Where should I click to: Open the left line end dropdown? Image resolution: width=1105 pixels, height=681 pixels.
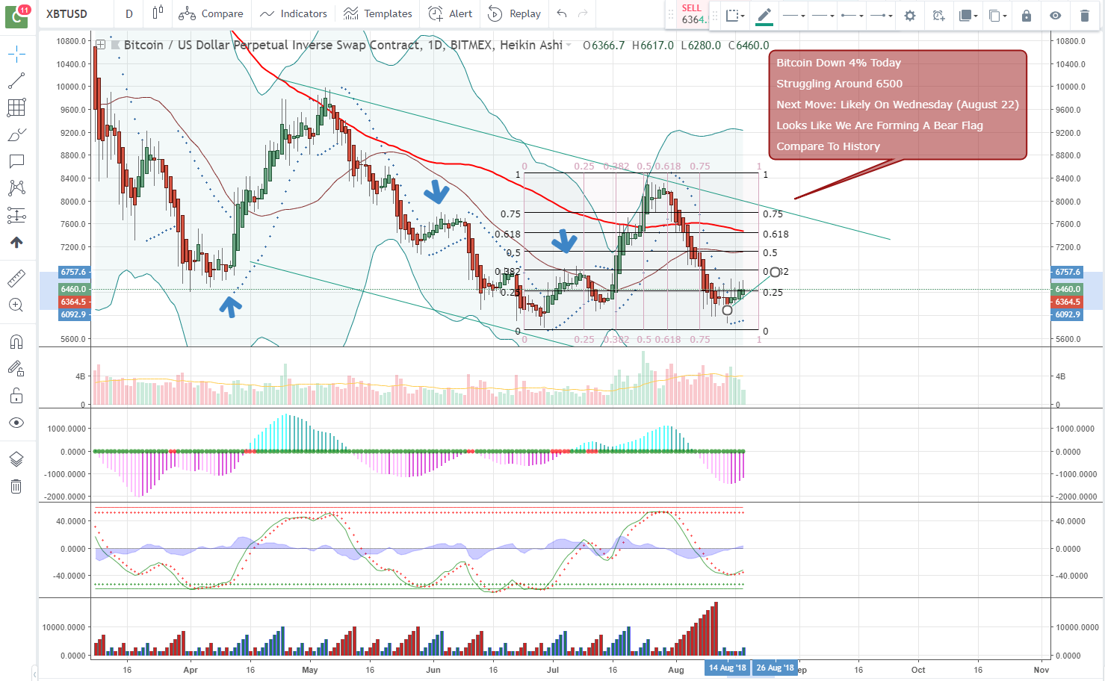[852, 15]
